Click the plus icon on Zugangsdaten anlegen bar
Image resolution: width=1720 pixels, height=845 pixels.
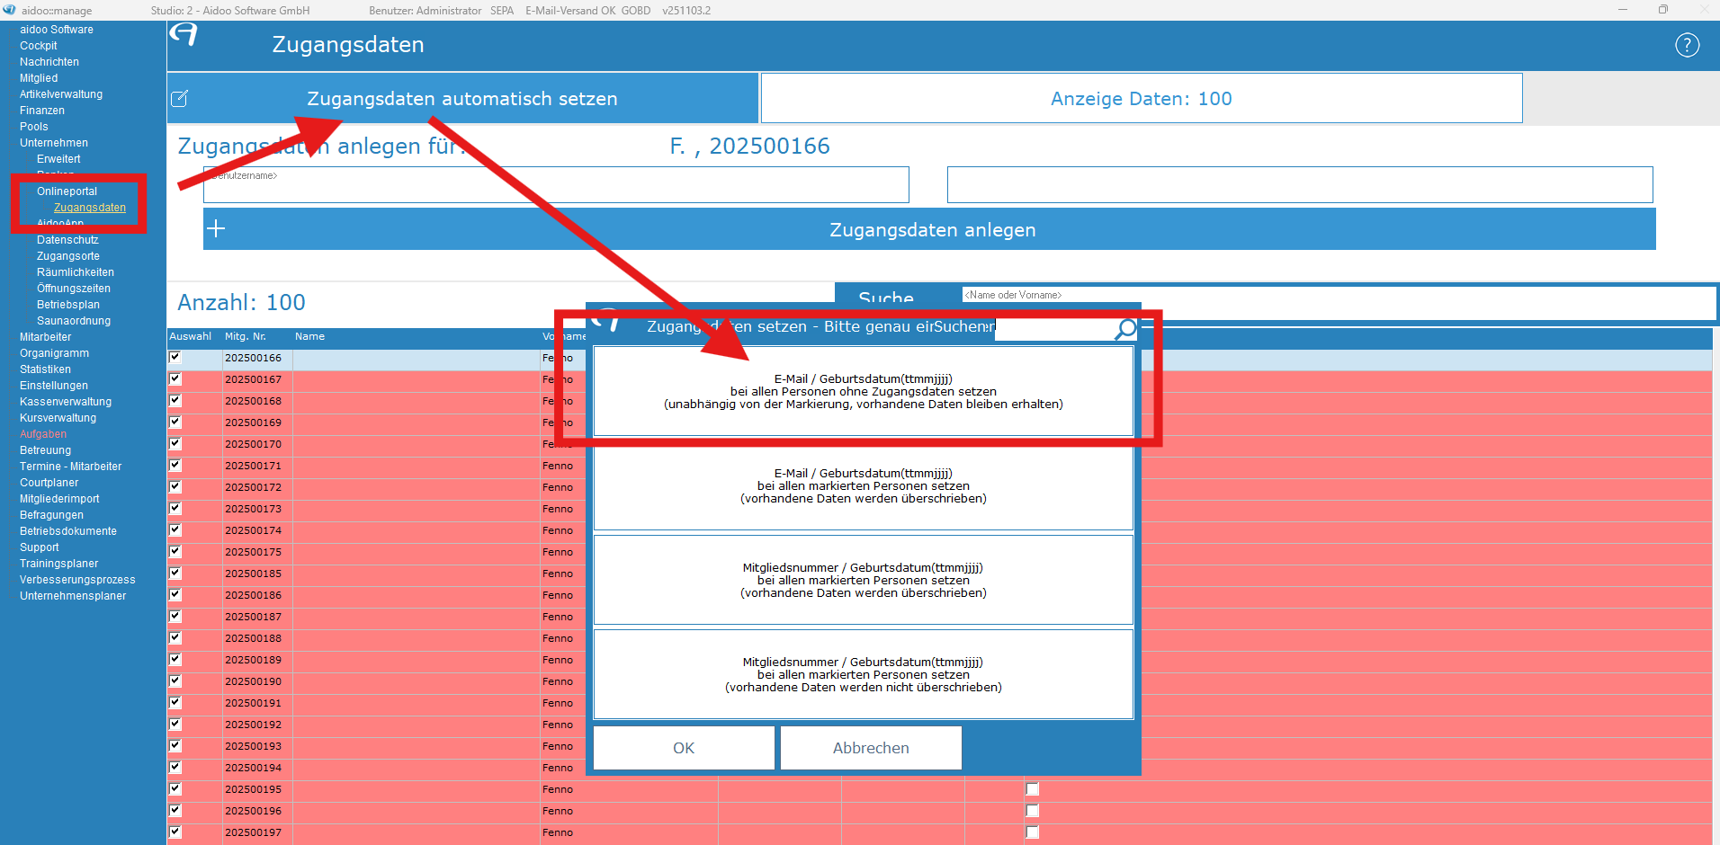pyautogui.click(x=216, y=229)
